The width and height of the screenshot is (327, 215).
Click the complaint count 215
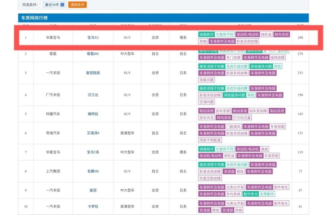tap(300, 73)
